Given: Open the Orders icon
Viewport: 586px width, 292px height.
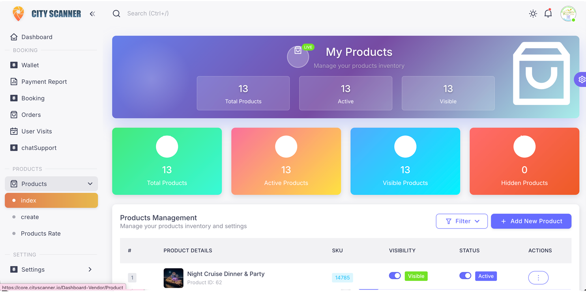Looking at the screenshot, I should pyautogui.click(x=13, y=115).
